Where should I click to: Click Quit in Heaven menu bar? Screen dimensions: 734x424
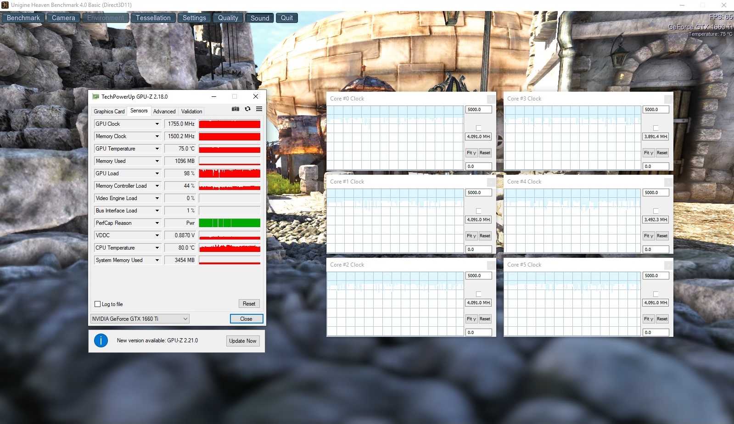click(x=287, y=18)
